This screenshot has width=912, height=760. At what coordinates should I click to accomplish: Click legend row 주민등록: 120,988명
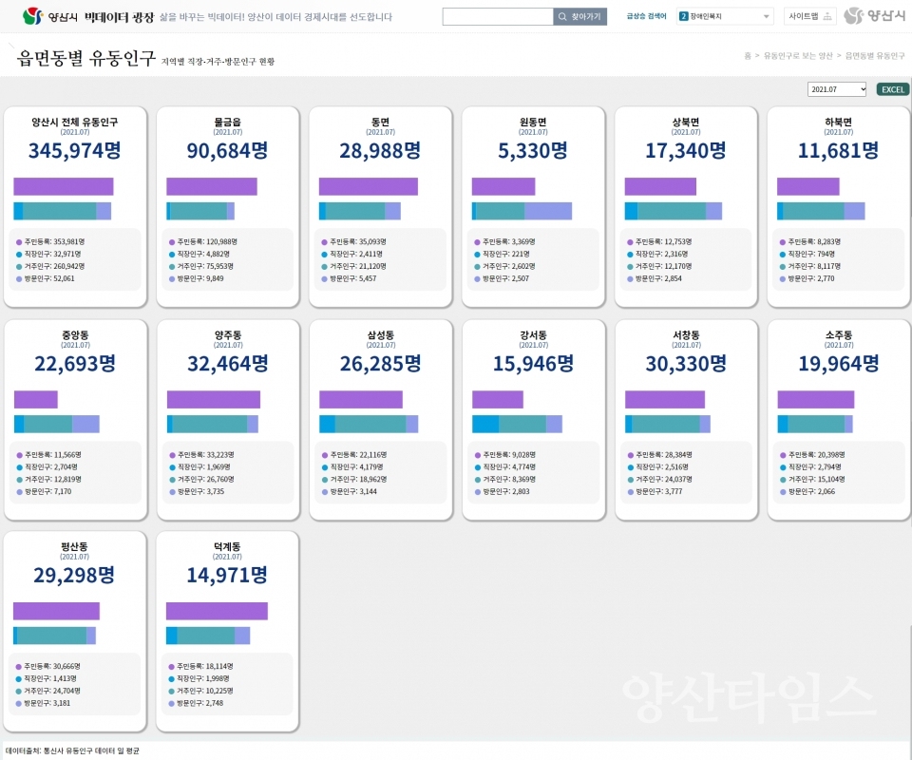click(203, 242)
